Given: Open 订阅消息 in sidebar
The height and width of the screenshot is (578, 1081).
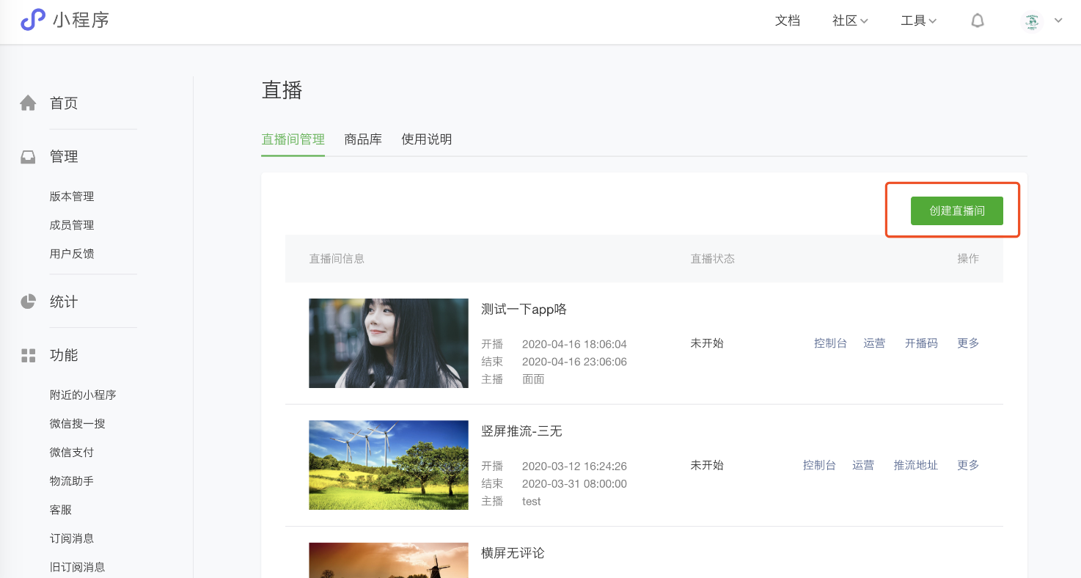Looking at the screenshot, I should tap(72, 538).
